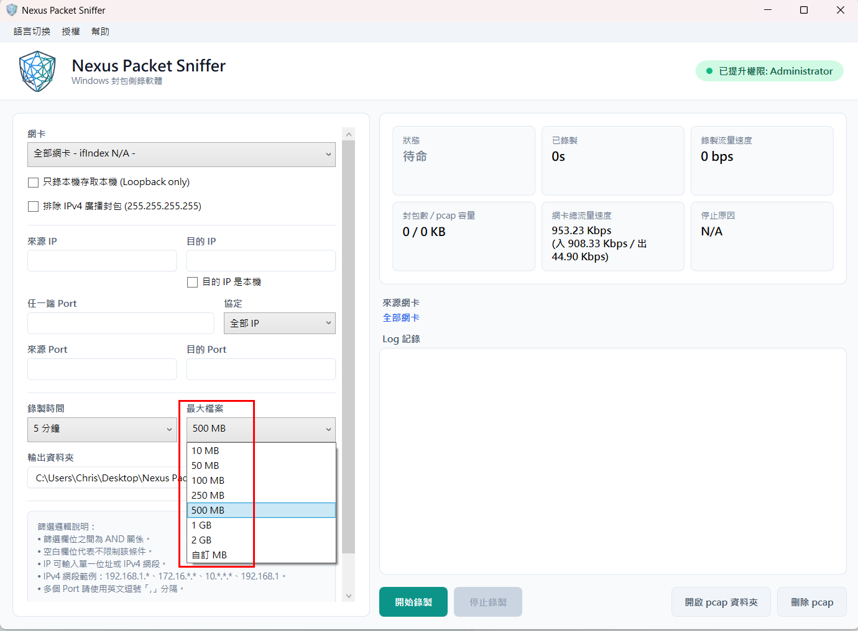Check the 目的 IP 是本機 checkbox
Screen dimensions: 858x631
(193, 282)
